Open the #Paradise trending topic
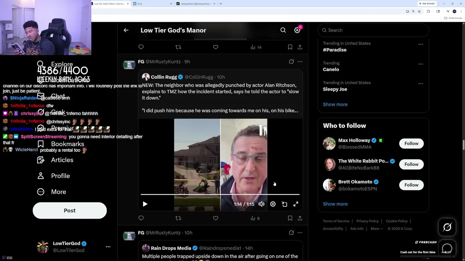 pyautogui.click(x=335, y=50)
